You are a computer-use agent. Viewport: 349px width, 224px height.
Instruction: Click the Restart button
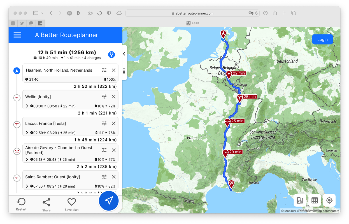point(21,204)
